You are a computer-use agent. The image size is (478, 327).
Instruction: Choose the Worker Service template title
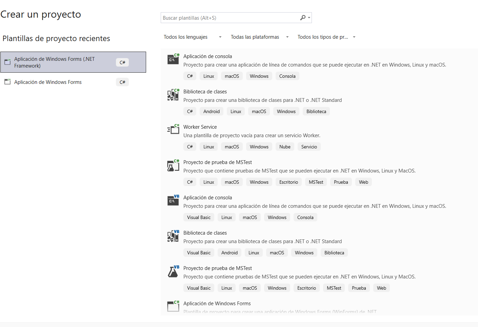coord(200,127)
